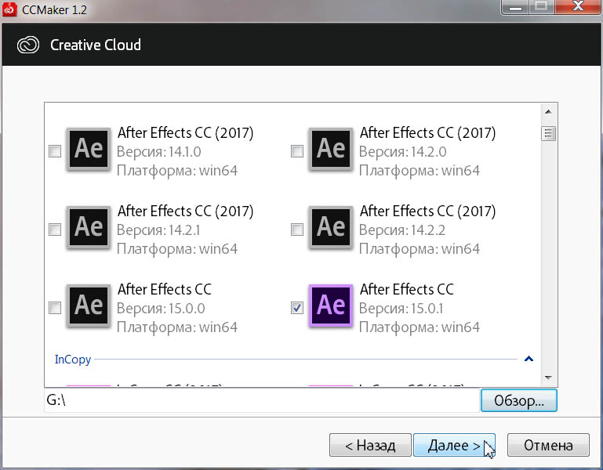The width and height of the screenshot is (603, 470).
Task: Proceed with the Далее button
Action: (x=454, y=445)
